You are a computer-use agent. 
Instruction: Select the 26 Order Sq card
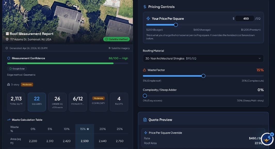pos(57,102)
